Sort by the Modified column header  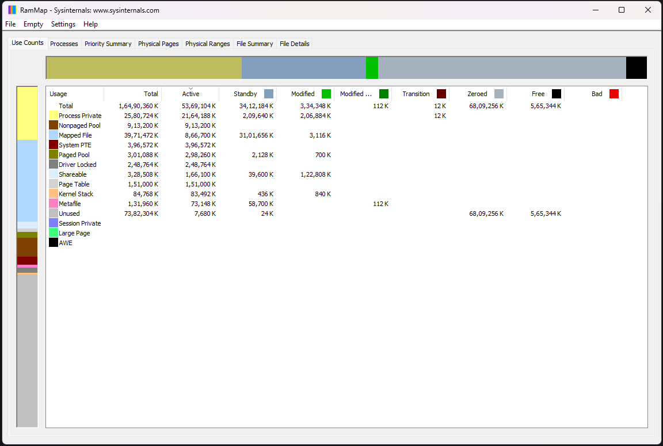coord(305,94)
